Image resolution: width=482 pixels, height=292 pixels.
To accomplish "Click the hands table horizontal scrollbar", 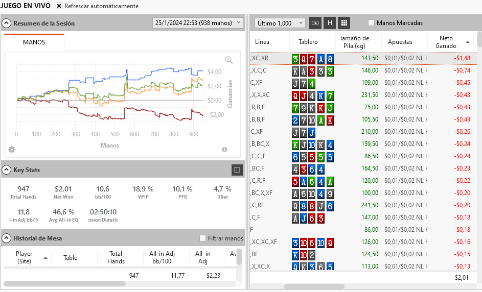I will [314, 286].
